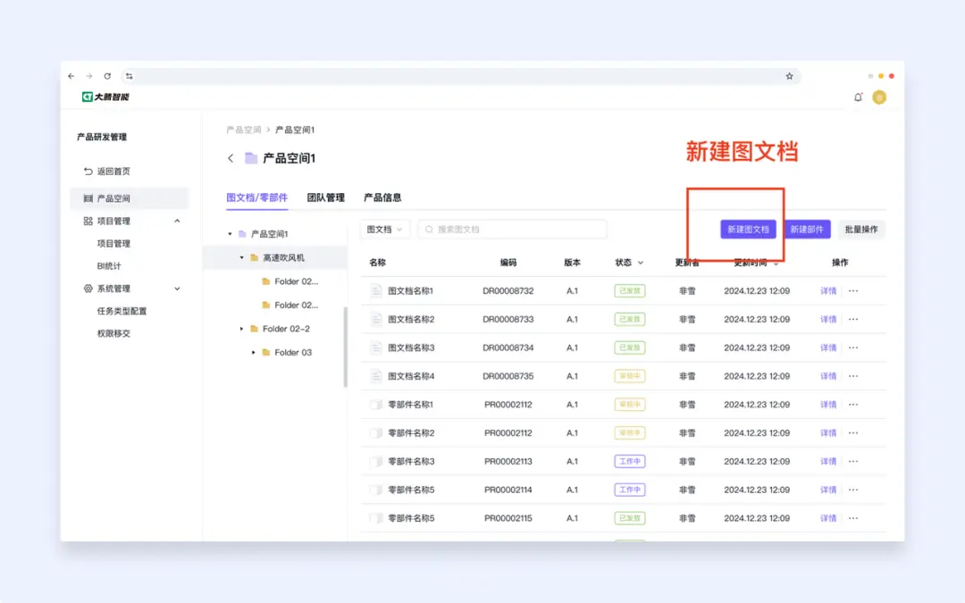Expand the Folder 02-2 tree node
This screenshot has height=603, width=965.
[239, 328]
